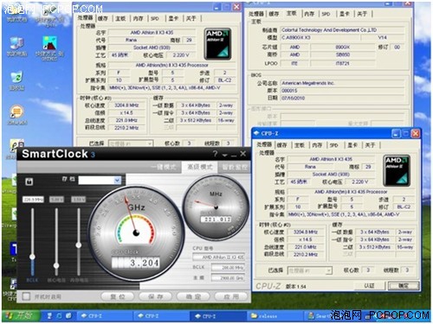Switch to the 一键模式 tab in SmartClock
Image resolution: width=433 pixels, height=324 pixels.
164,167
